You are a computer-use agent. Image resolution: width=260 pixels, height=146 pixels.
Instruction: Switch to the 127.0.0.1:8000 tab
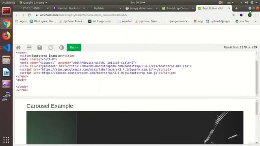pos(30,8)
